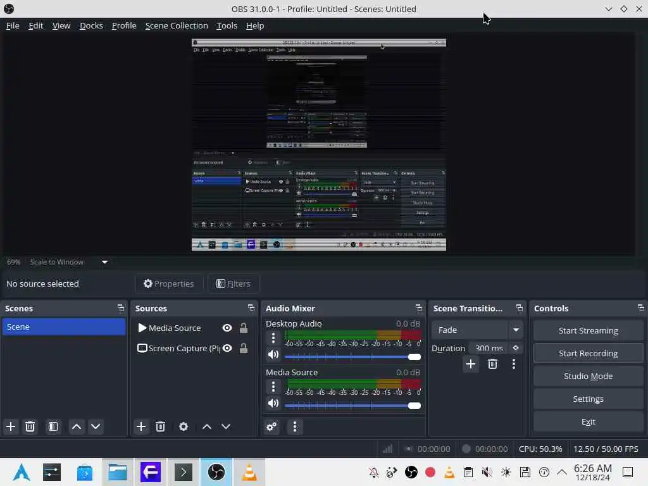The width and height of the screenshot is (648, 486).
Task: Undock the Sources panel
Action: point(251,308)
